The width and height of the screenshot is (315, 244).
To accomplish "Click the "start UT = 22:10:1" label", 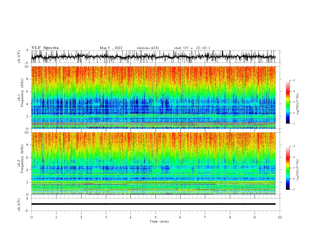I will [192, 48].
